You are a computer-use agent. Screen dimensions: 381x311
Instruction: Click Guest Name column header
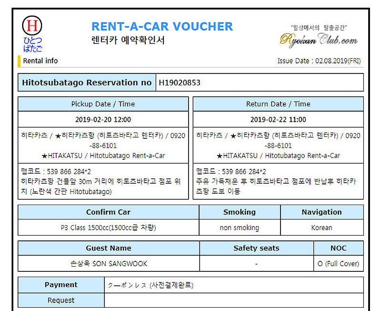(109, 248)
